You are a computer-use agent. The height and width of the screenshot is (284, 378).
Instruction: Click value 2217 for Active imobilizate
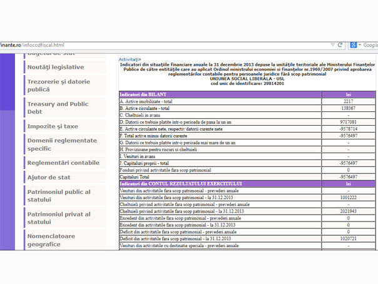click(x=349, y=101)
